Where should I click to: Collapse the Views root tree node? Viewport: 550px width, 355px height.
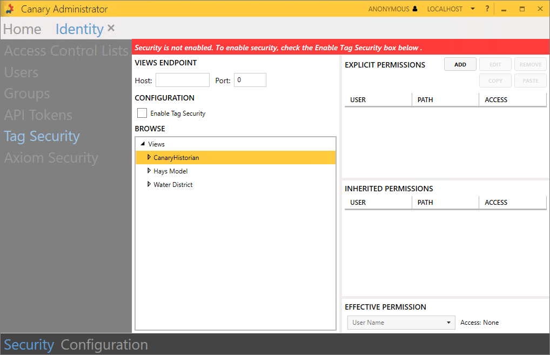coord(143,144)
